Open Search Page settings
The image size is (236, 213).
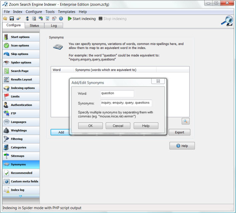[x=21, y=71]
